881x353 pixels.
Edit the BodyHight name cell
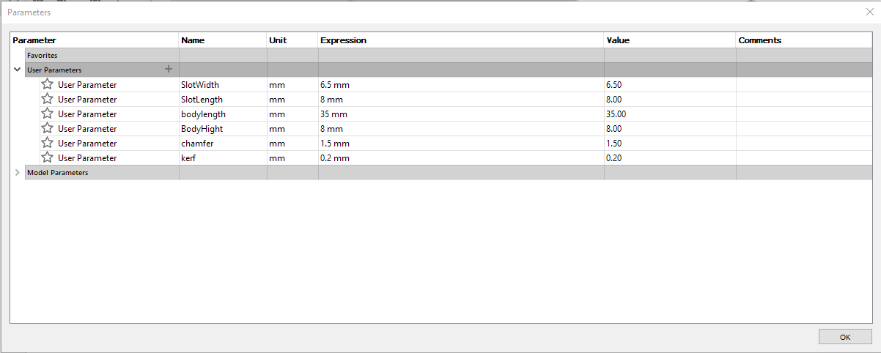click(x=223, y=128)
